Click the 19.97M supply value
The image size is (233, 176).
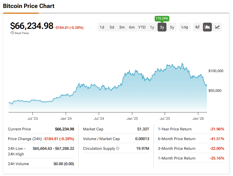click(143, 149)
